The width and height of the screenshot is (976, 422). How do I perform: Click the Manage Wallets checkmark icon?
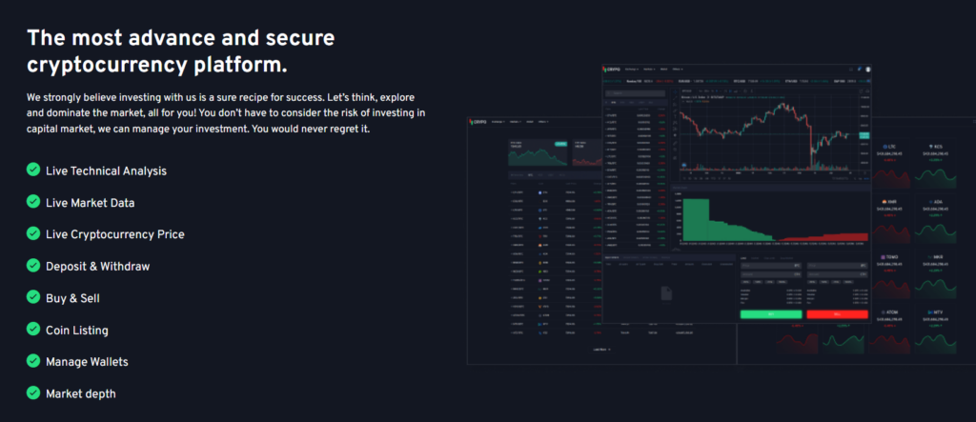click(x=33, y=361)
